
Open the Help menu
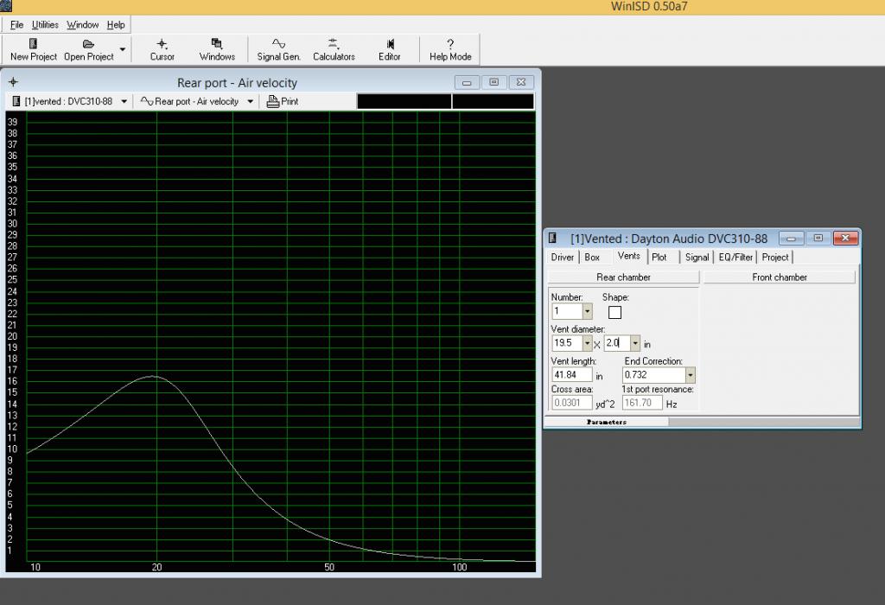116,25
